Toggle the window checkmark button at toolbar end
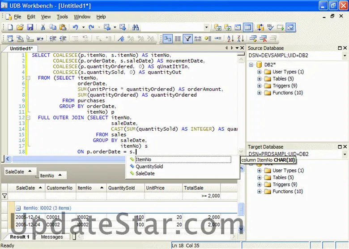This screenshot has width=349, height=249. click(290, 27)
